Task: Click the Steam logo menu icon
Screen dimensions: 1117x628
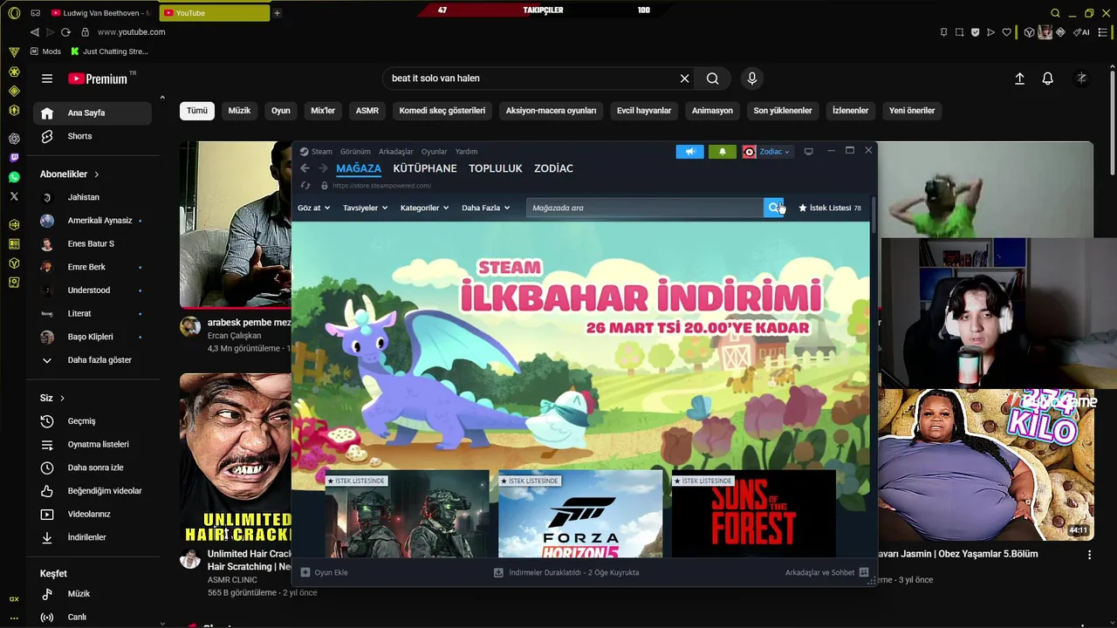Action: pyautogui.click(x=304, y=152)
